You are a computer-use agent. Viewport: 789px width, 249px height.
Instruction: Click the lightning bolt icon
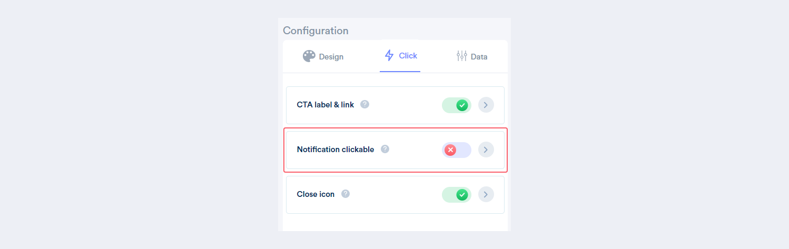click(x=389, y=55)
